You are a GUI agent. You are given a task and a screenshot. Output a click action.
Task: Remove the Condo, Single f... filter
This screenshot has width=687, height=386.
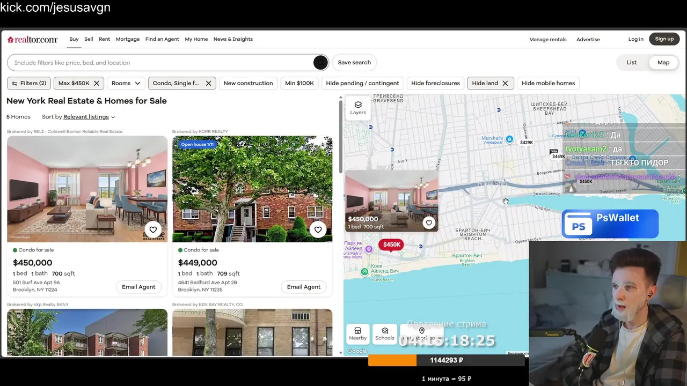[x=208, y=83]
